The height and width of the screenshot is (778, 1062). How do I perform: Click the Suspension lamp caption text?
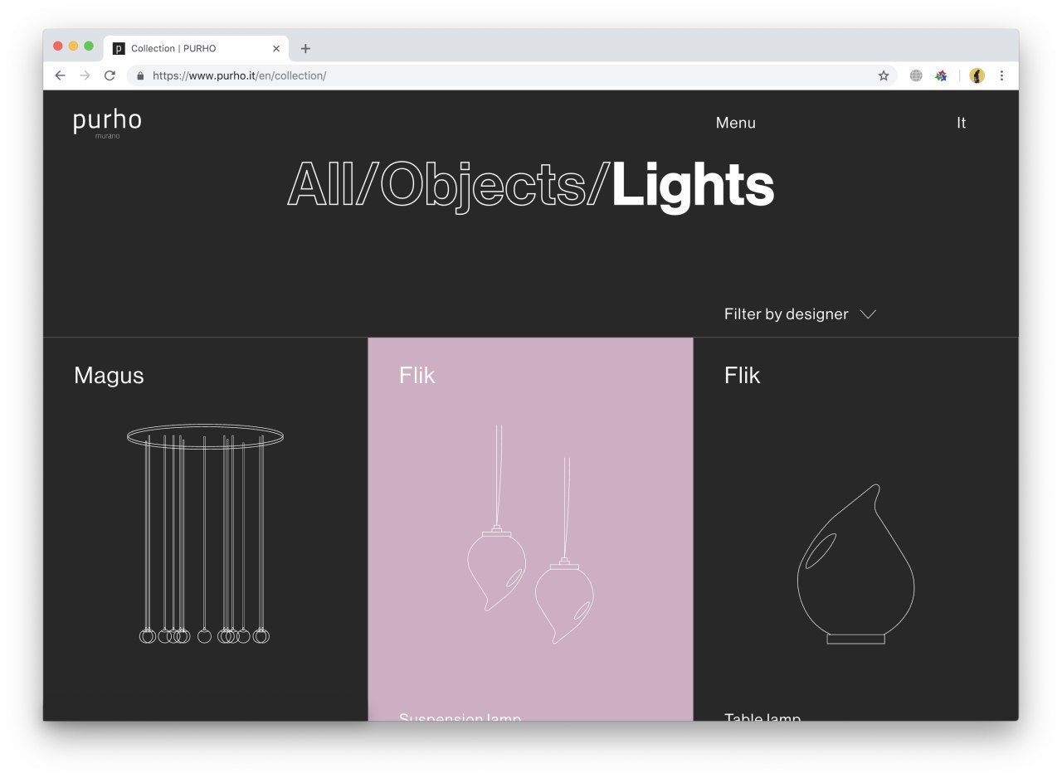(x=460, y=717)
